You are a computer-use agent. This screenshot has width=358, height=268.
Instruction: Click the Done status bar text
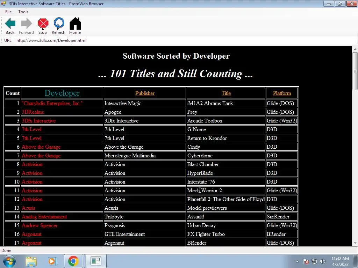point(6,251)
